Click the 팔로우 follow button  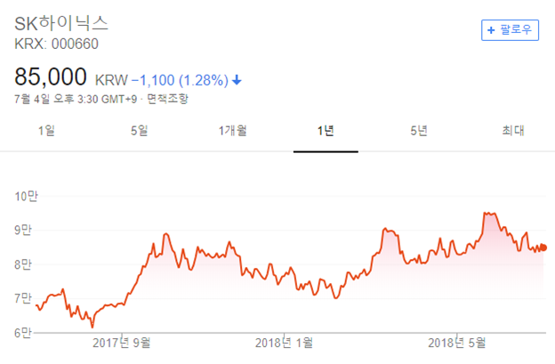(510, 30)
